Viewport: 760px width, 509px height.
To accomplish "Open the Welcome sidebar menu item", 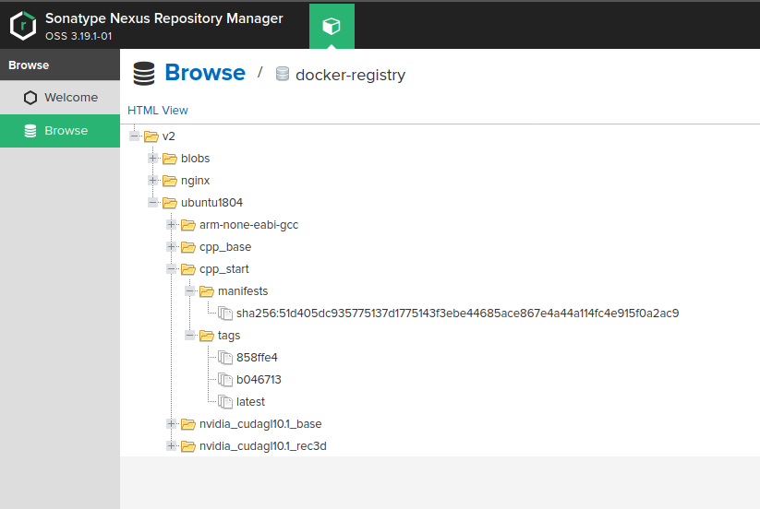I will [70, 98].
